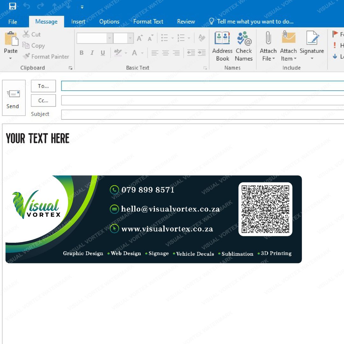Click the Visual Vortex signature banner image
The height and width of the screenshot is (344, 344).
point(154,219)
